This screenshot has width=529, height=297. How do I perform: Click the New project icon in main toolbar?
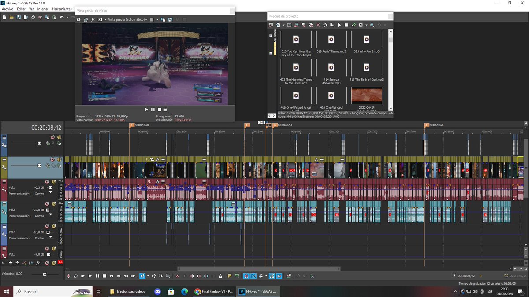click(4, 17)
